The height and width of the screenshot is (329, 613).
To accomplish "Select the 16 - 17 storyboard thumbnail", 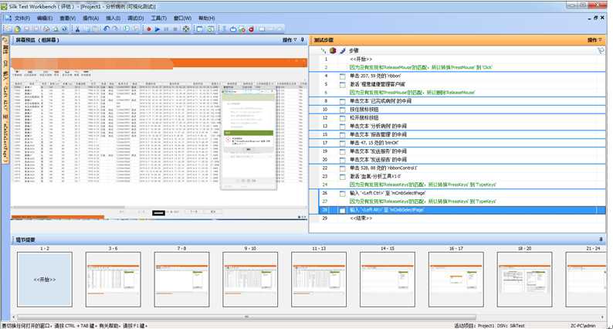I will (x=456, y=280).
